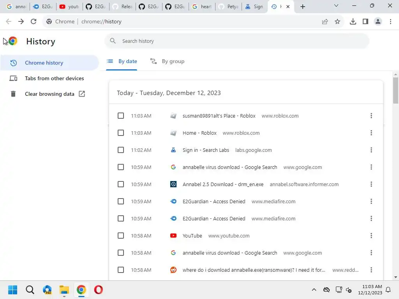The height and width of the screenshot is (299, 399).
Task: Check the 10:58 AM annabelle virus download checkbox
Action: (121, 253)
